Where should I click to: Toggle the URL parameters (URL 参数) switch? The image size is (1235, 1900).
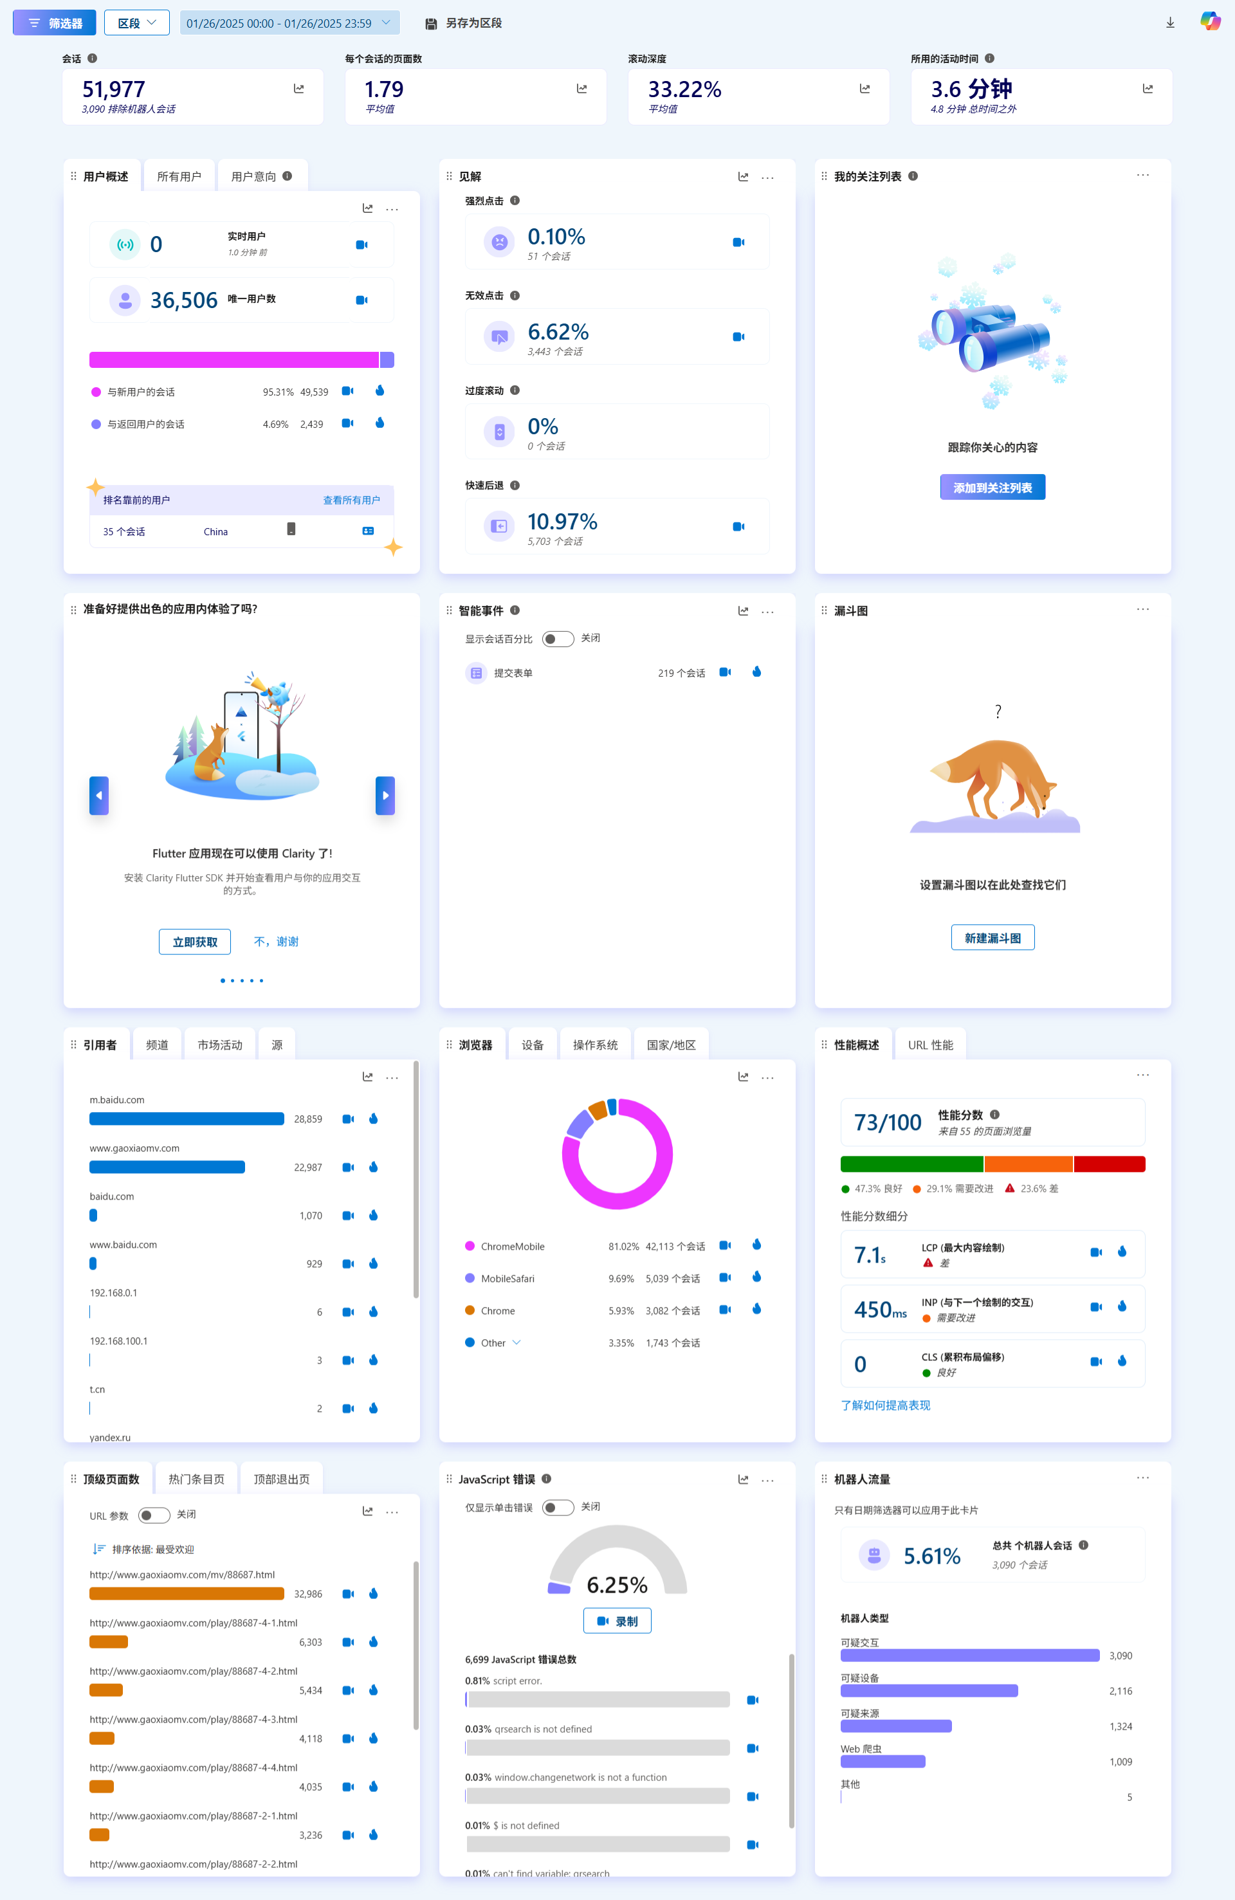point(153,1515)
